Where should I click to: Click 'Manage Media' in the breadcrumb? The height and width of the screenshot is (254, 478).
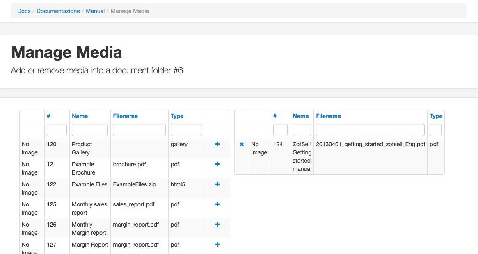(x=130, y=11)
